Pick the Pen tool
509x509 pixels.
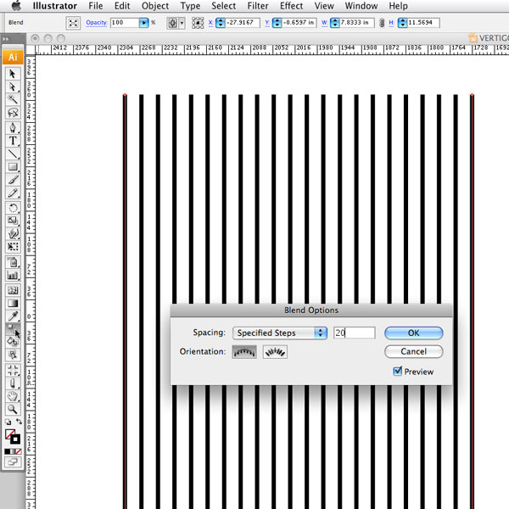(x=14, y=127)
